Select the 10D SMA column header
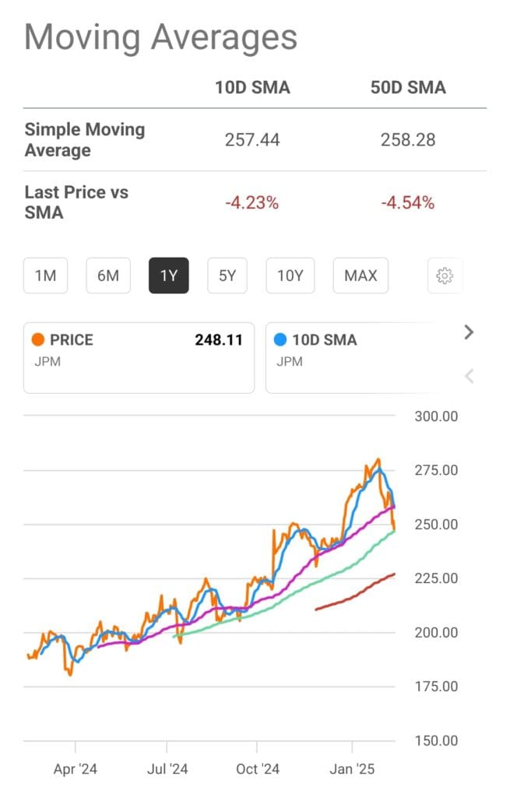 tap(251, 87)
